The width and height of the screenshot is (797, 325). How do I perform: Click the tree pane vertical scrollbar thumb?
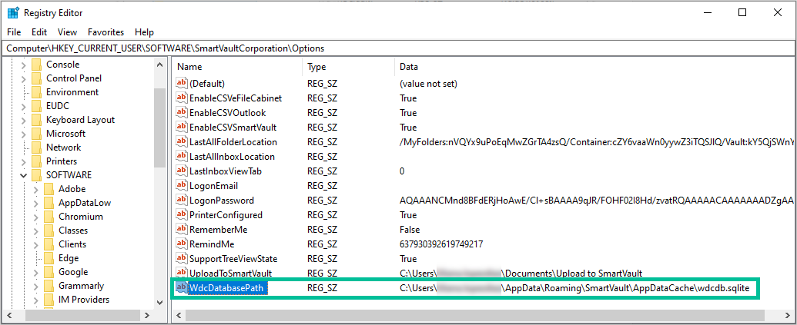(160, 128)
